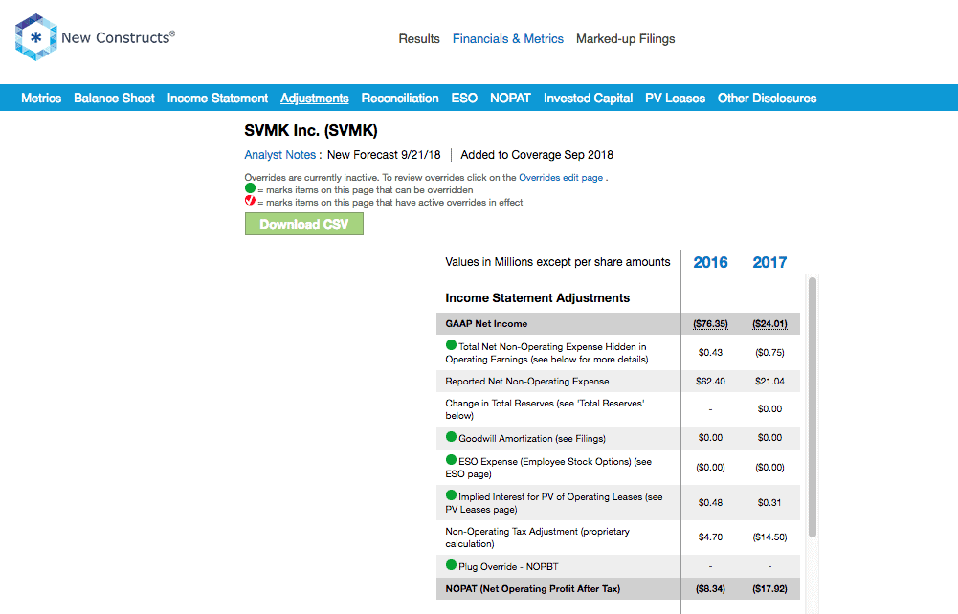Open the ESO page from the blue bar
This screenshot has height=614, width=958.
pyautogui.click(x=464, y=99)
